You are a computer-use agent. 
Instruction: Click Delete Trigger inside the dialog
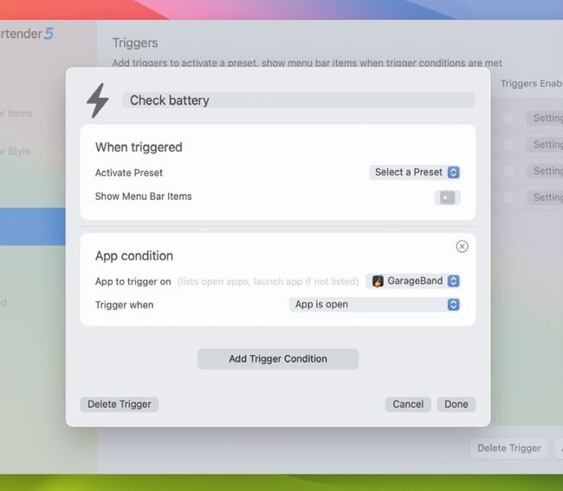[120, 404]
